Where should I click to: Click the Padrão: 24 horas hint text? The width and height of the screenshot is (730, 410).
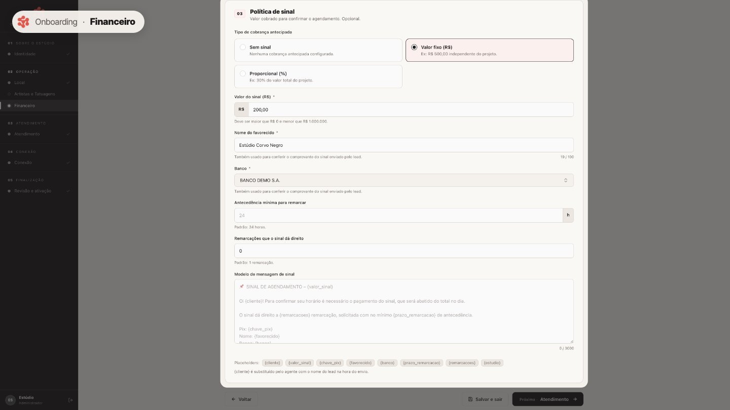(250, 227)
